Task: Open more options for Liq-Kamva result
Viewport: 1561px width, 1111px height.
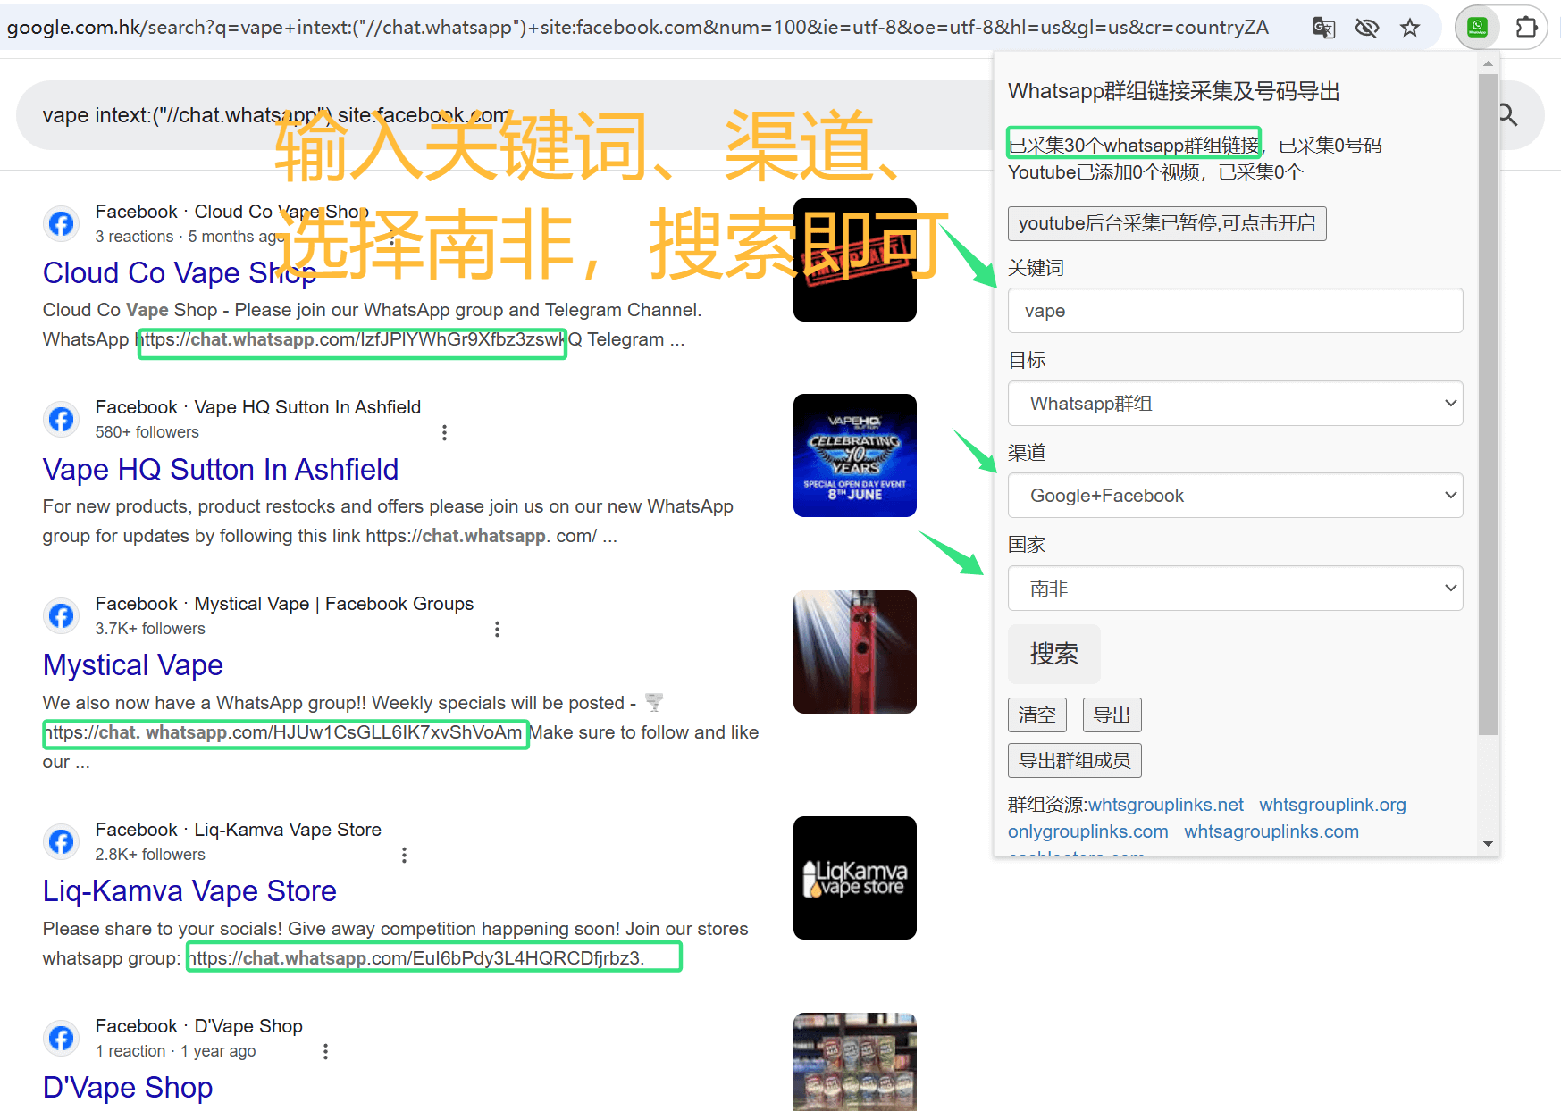Action: tap(404, 855)
